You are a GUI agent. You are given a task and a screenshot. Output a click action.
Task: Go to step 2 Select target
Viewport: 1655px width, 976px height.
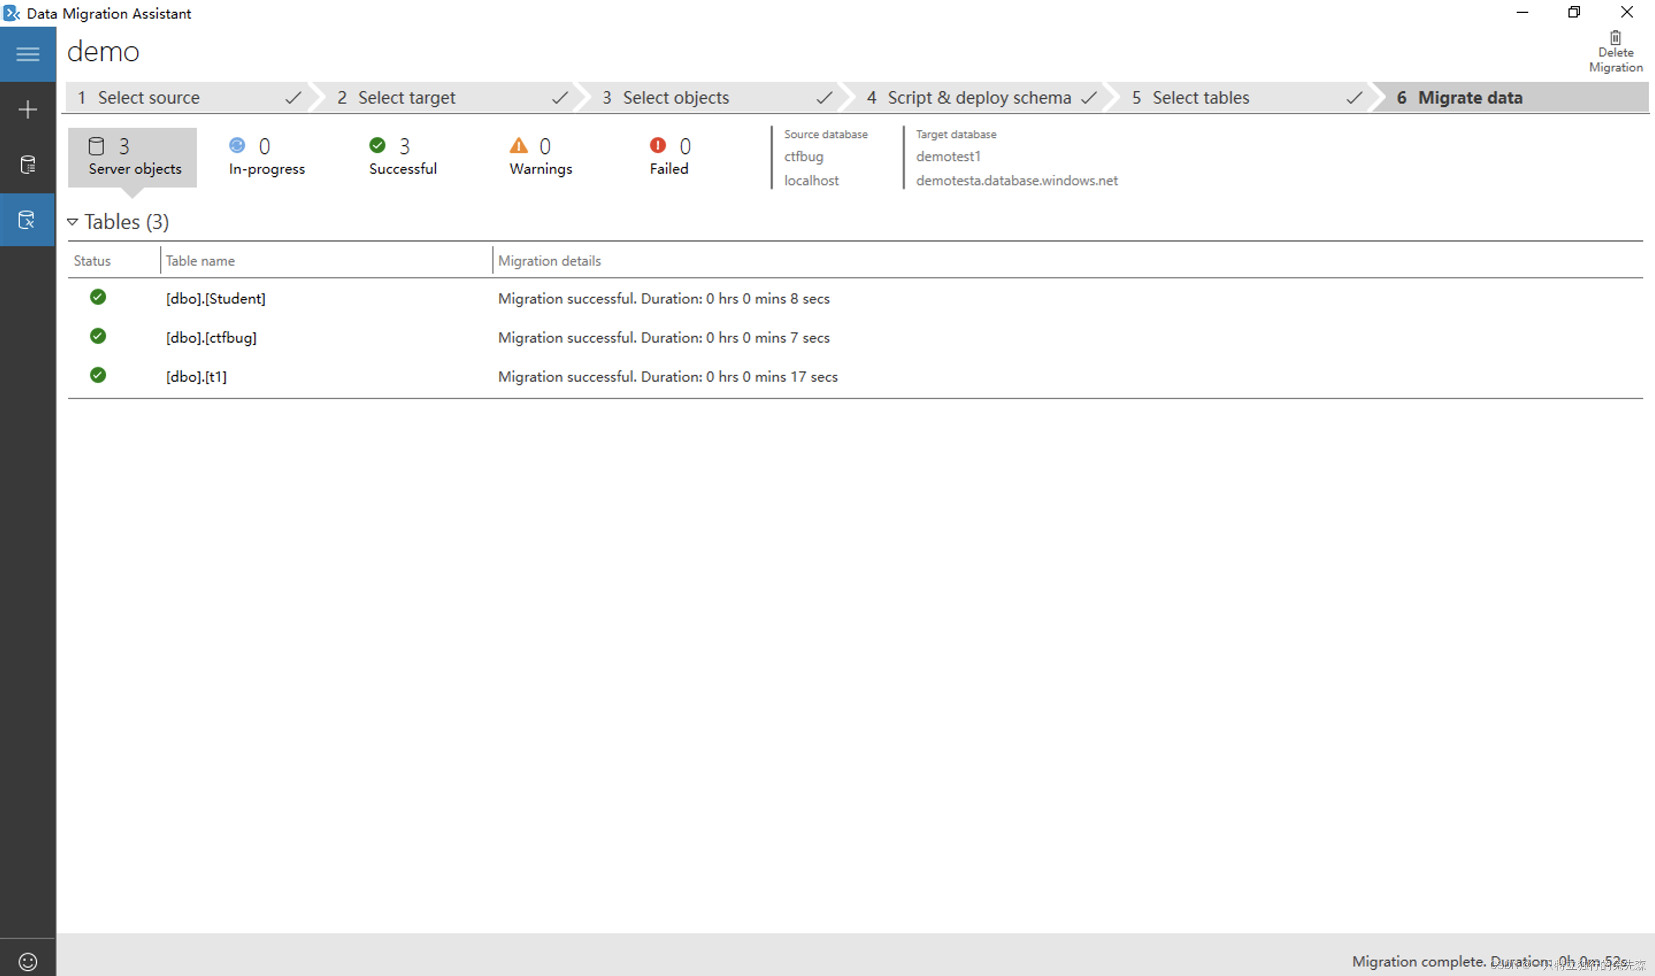(451, 97)
